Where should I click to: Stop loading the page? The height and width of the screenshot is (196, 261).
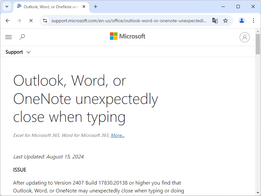point(31,21)
